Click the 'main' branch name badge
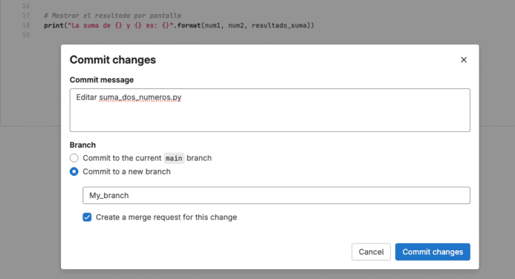The image size is (515, 279). click(x=174, y=159)
